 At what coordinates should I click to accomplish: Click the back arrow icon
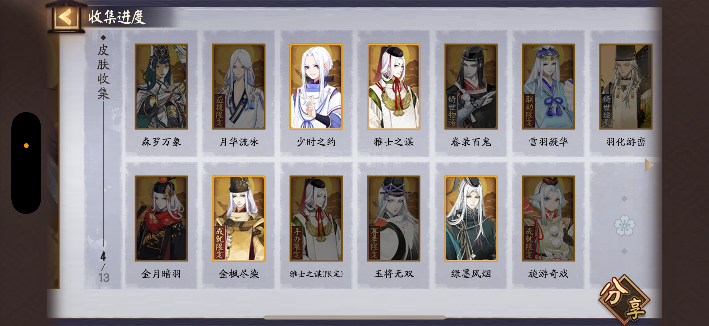66,17
